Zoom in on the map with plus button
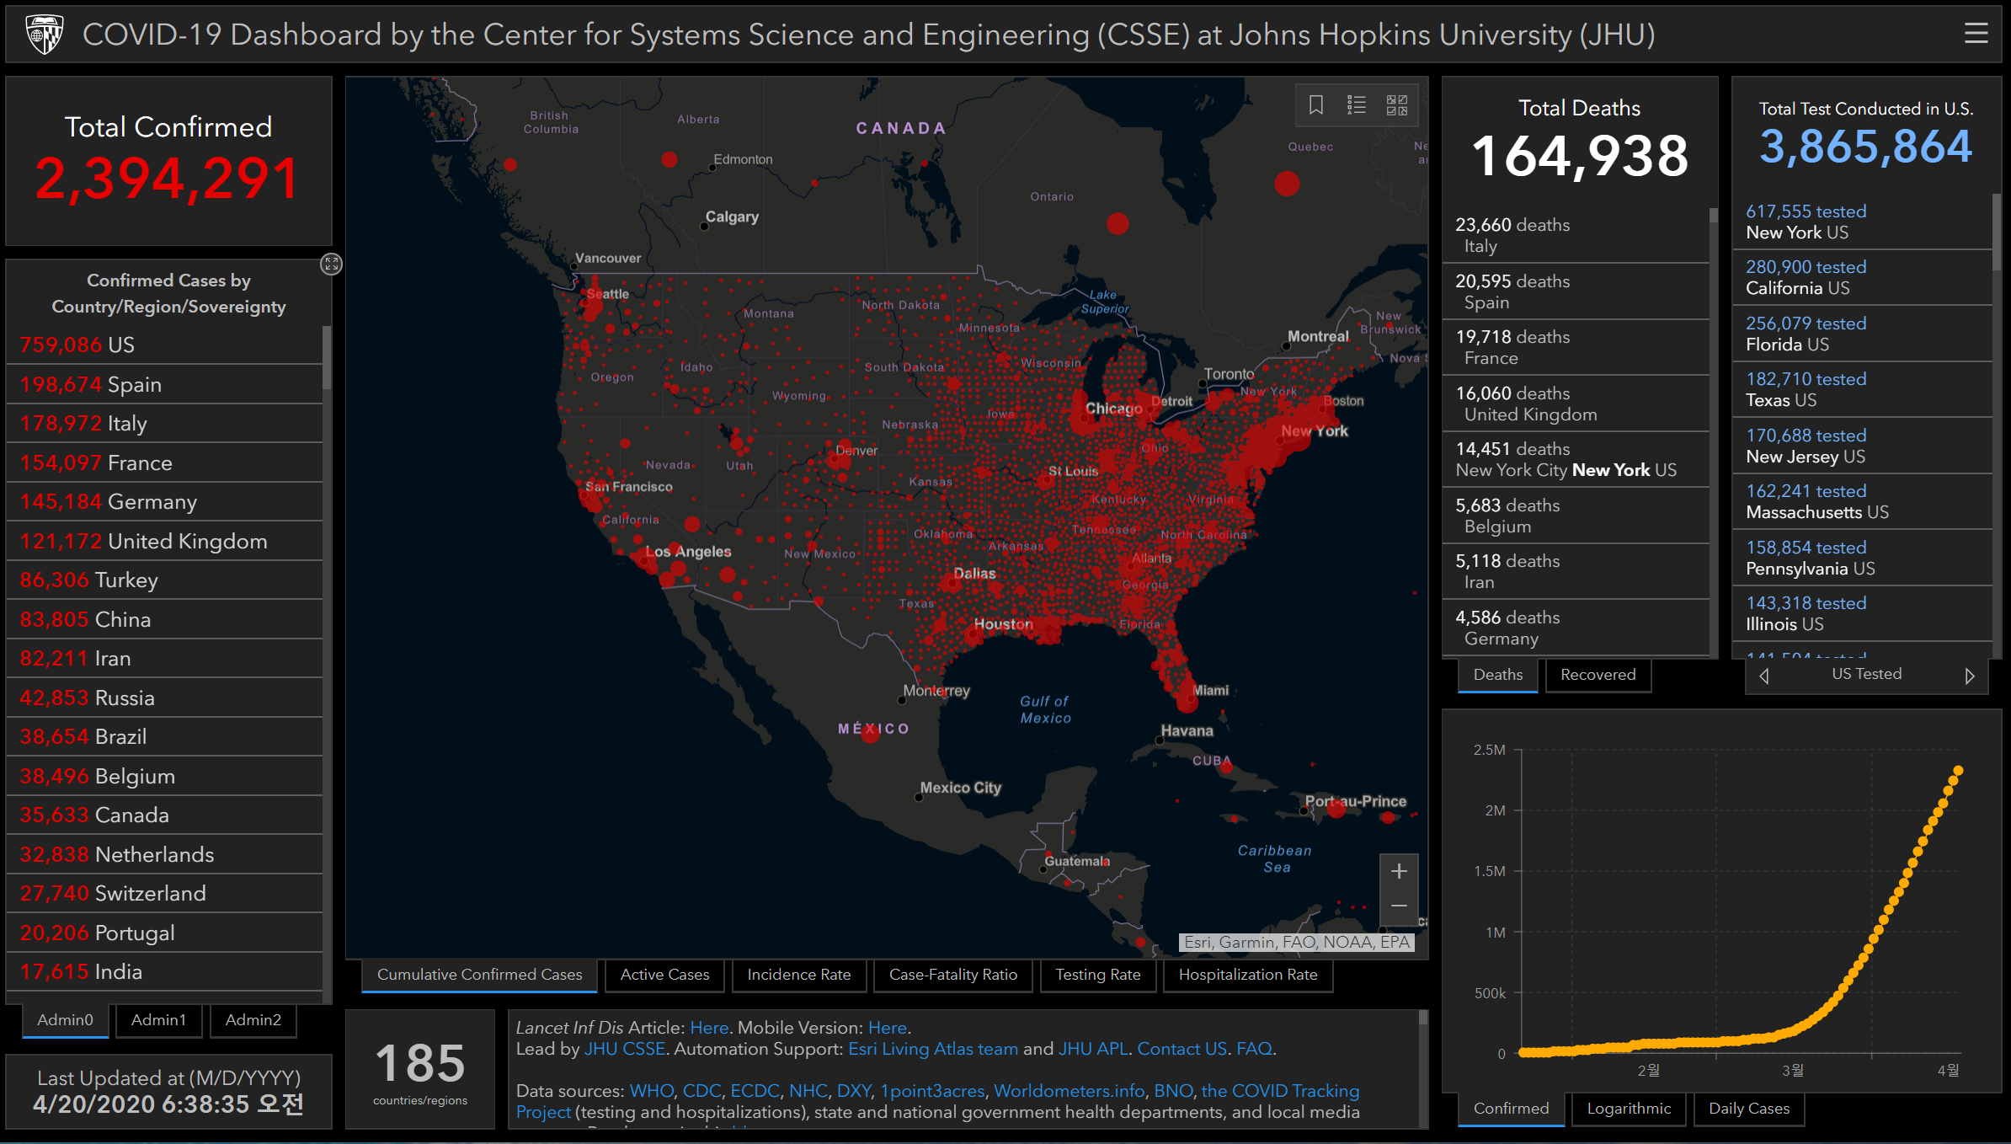 [1399, 872]
